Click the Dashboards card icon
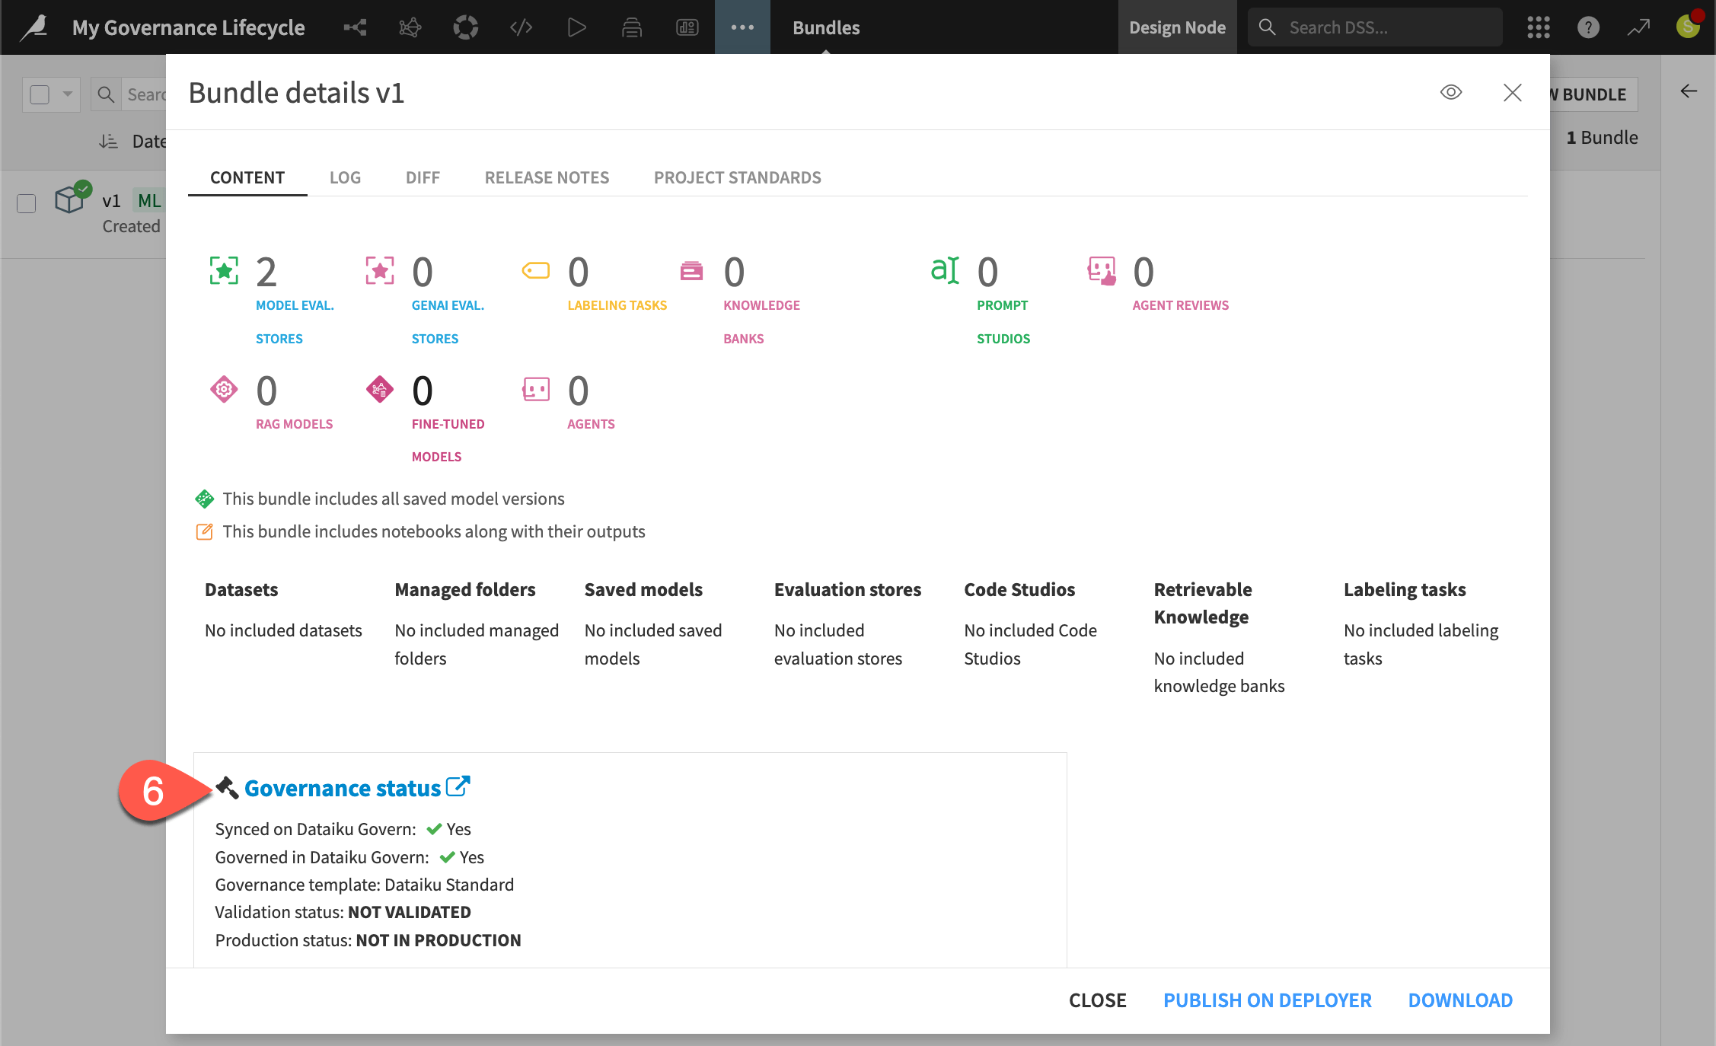 687,27
